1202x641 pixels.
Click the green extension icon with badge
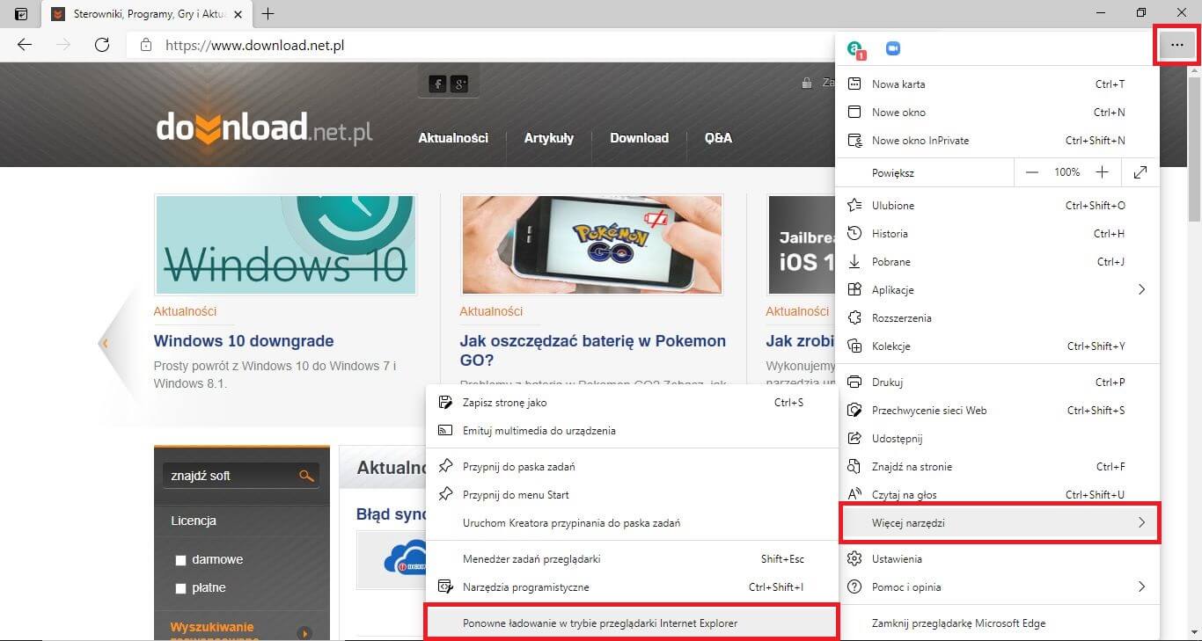point(855,49)
